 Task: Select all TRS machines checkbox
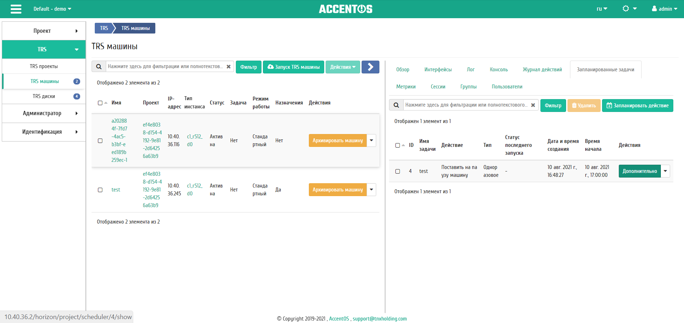click(100, 103)
